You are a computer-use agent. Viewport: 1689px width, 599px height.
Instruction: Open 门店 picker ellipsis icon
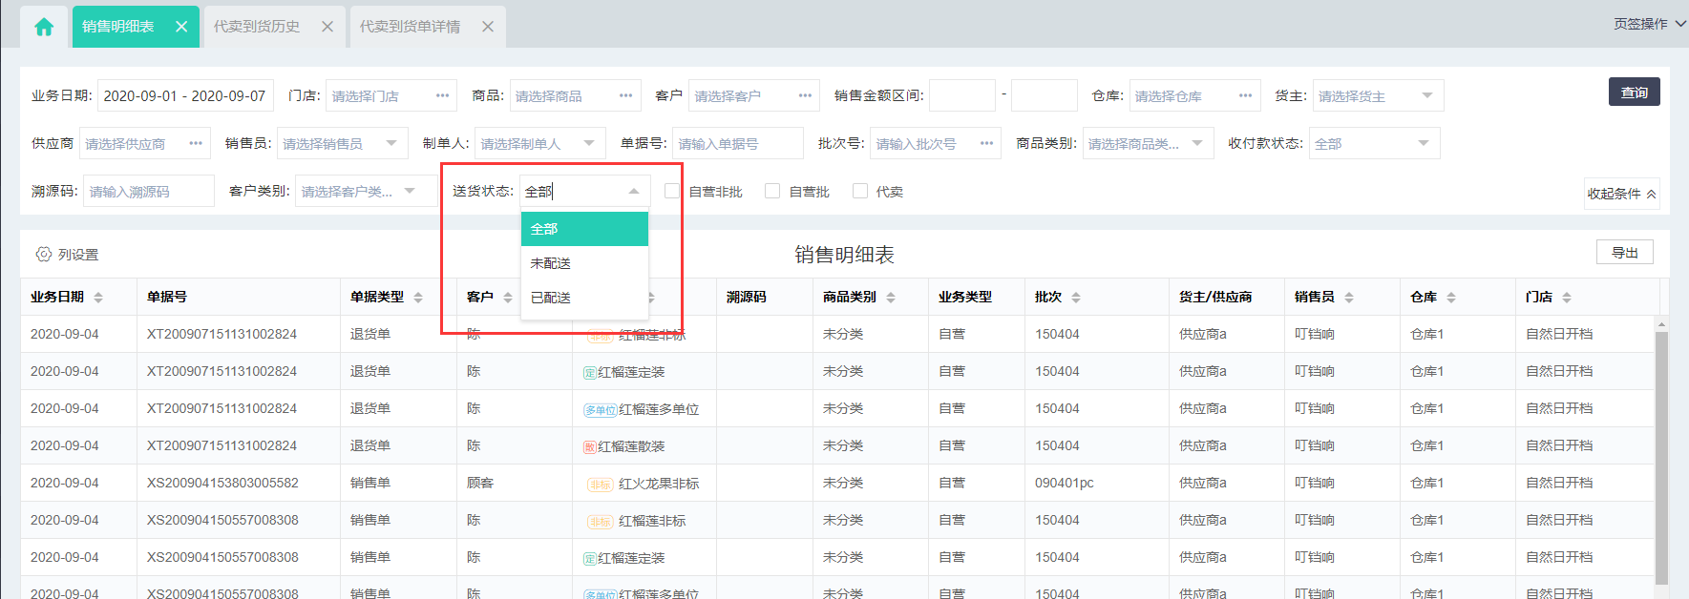click(x=443, y=95)
